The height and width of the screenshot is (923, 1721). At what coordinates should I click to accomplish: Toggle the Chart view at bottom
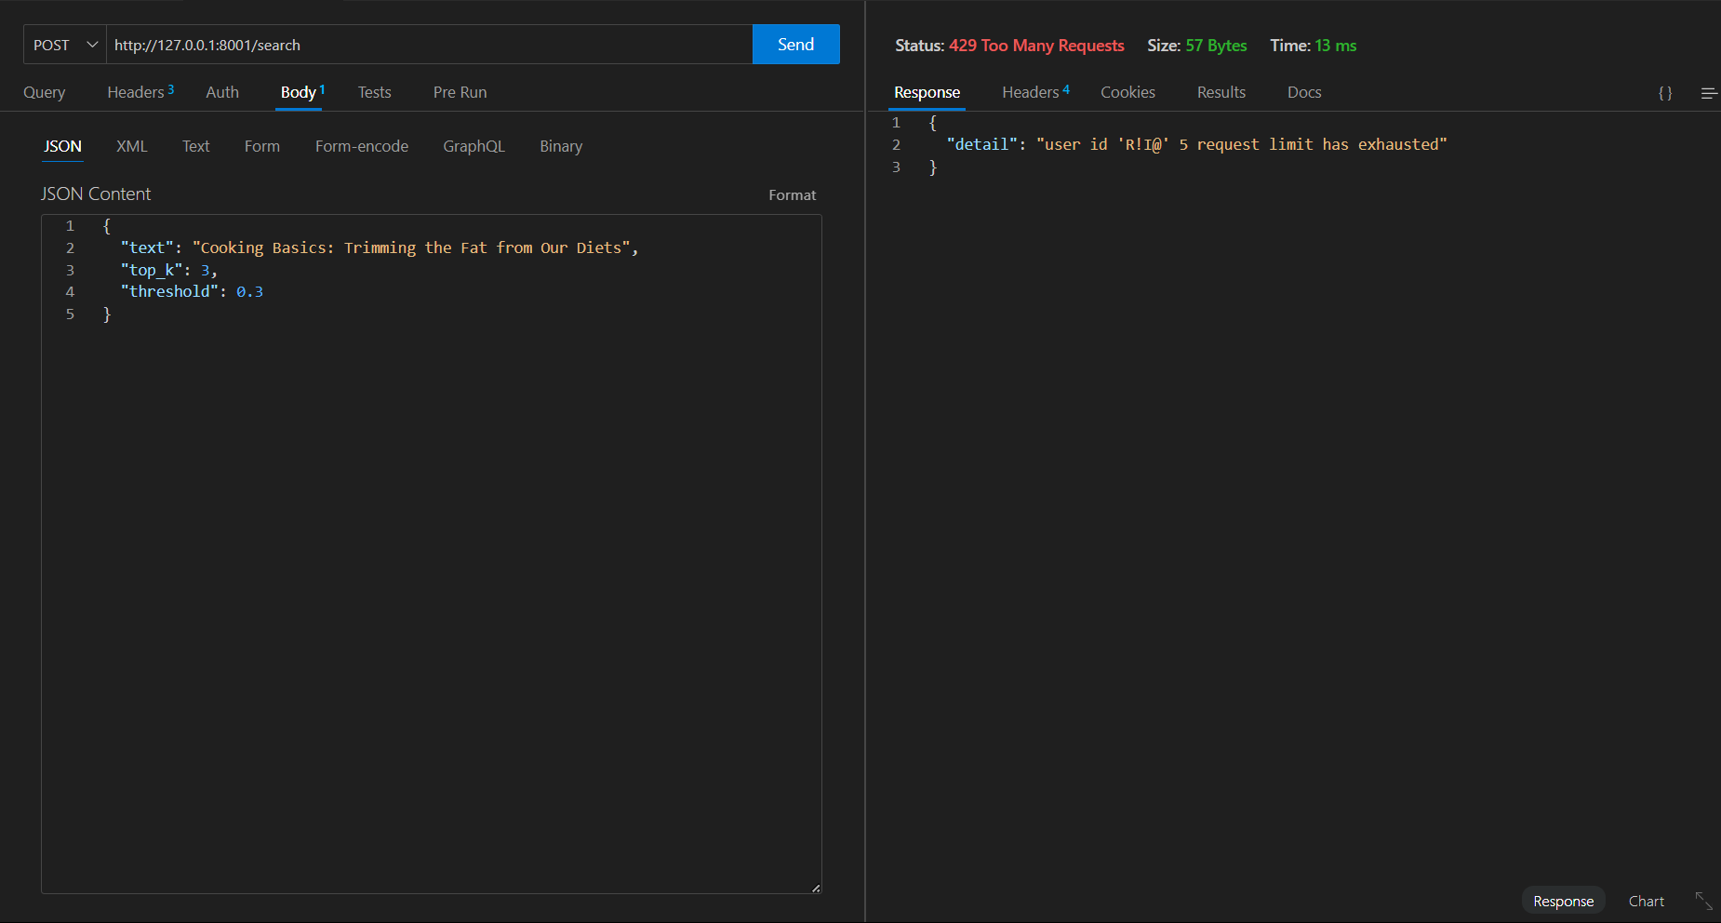[x=1646, y=901]
